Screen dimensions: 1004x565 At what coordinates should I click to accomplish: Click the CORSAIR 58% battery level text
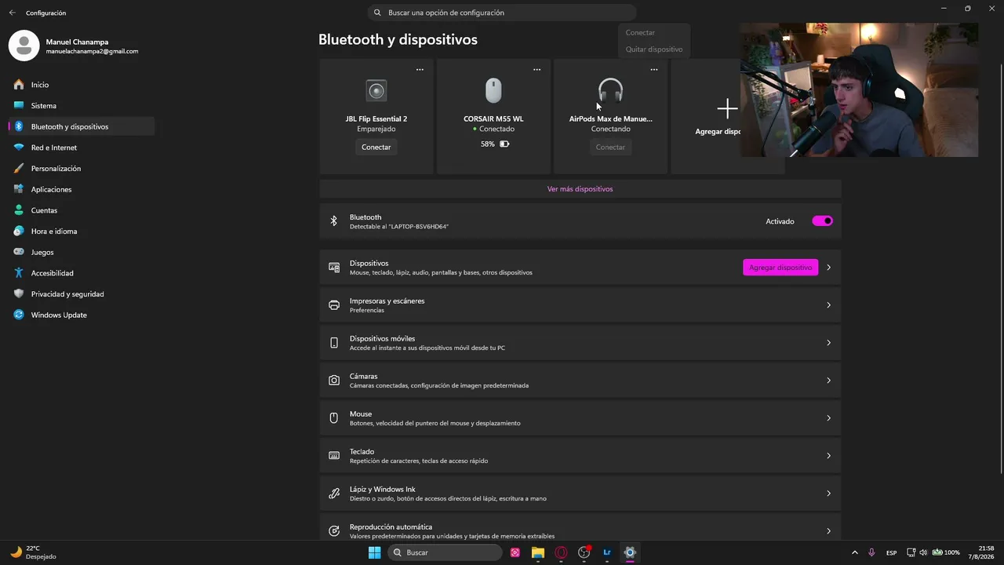click(x=488, y=144)
